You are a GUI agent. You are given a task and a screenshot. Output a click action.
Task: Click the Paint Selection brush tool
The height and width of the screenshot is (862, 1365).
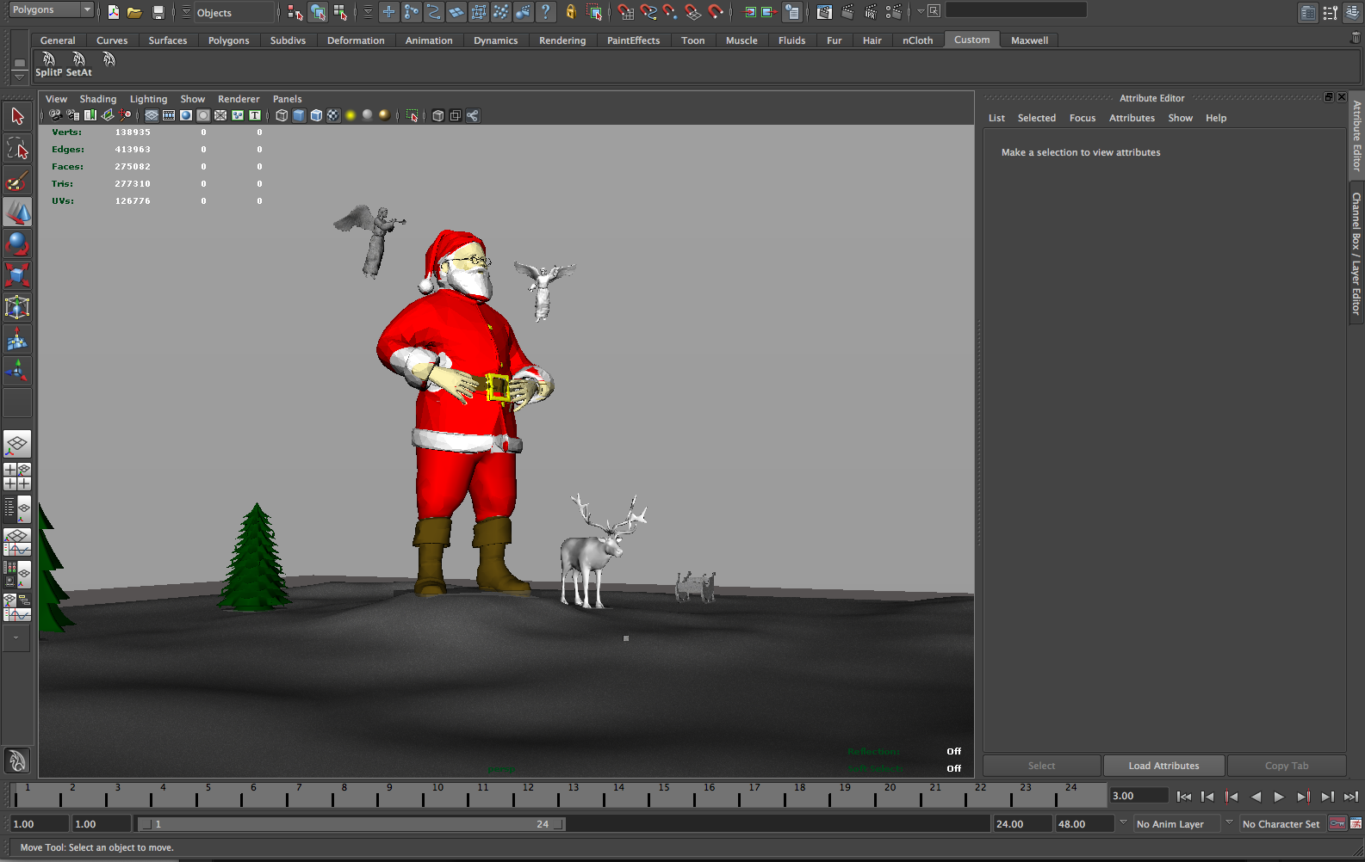point(17,181)
